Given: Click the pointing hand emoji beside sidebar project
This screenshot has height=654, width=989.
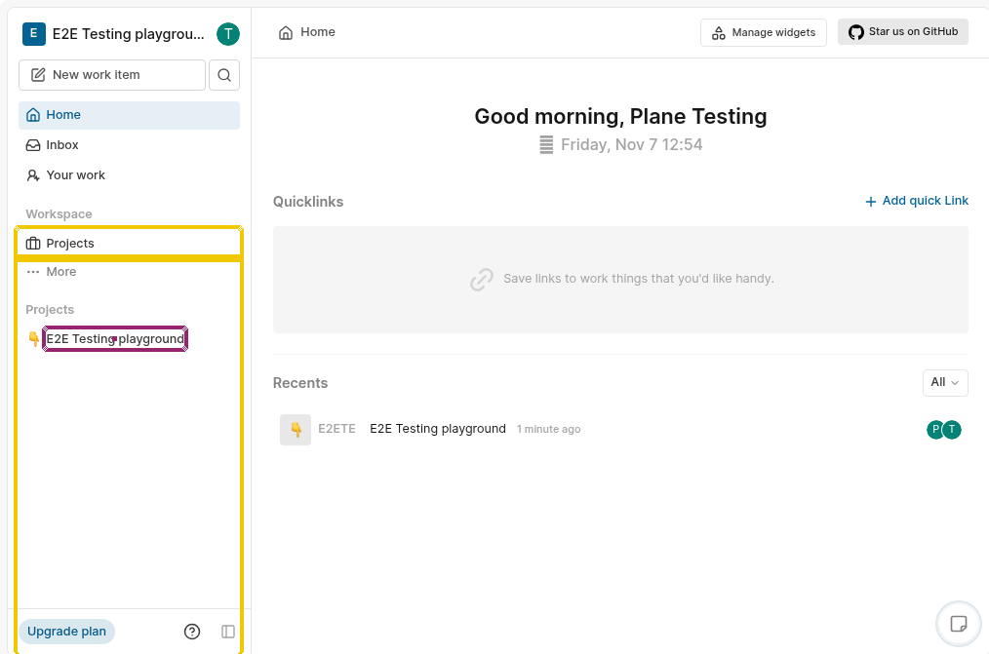Looking at the screenshot, I should coord(34,339).
